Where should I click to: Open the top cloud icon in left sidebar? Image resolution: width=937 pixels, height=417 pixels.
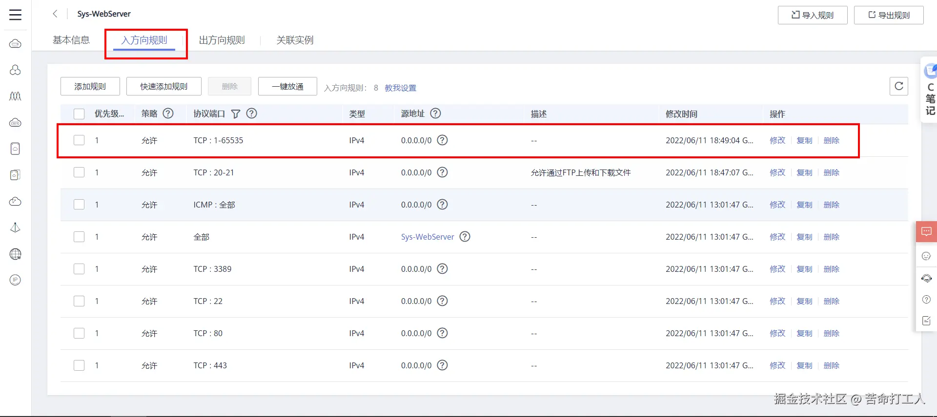pyautogui.click(x=16, y=44)
